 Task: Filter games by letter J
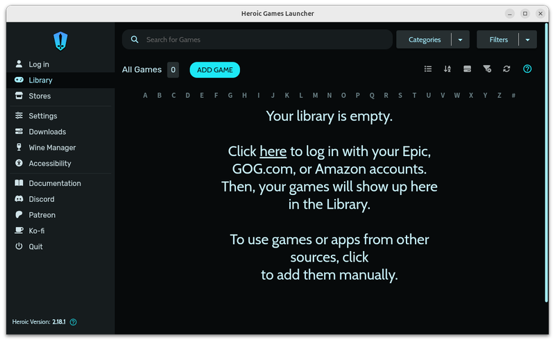click(273, 95)
